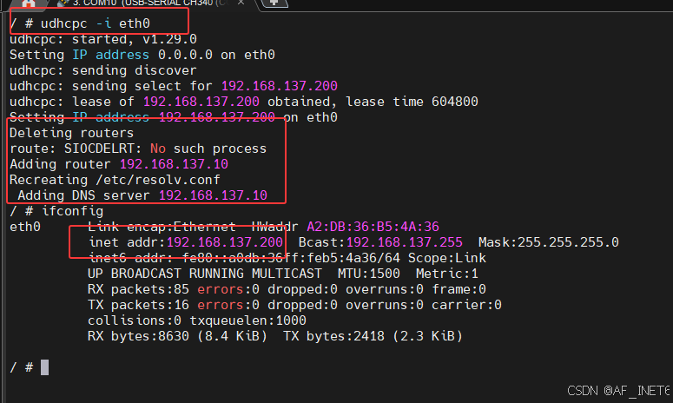Switch to the COM10 USB-SERIAL CH340 tab
This screenshot has width=673, height=403.
[x=150, y=3]
